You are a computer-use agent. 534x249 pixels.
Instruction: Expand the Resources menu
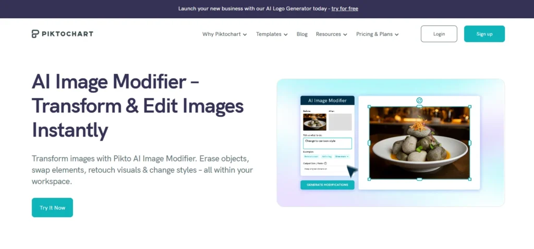331,34
